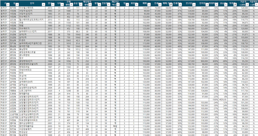Select the cell 공덕삼성
Image resolution: width=258 pixels, height=136 pixels.
tap(32, 85)
